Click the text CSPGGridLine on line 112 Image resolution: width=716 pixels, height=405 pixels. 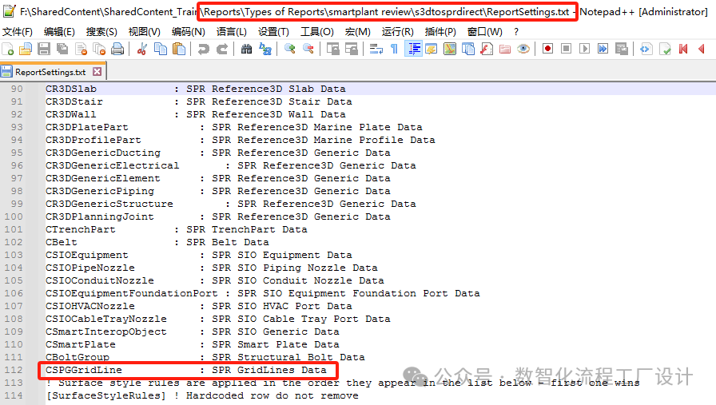click(x=84, y=370)
